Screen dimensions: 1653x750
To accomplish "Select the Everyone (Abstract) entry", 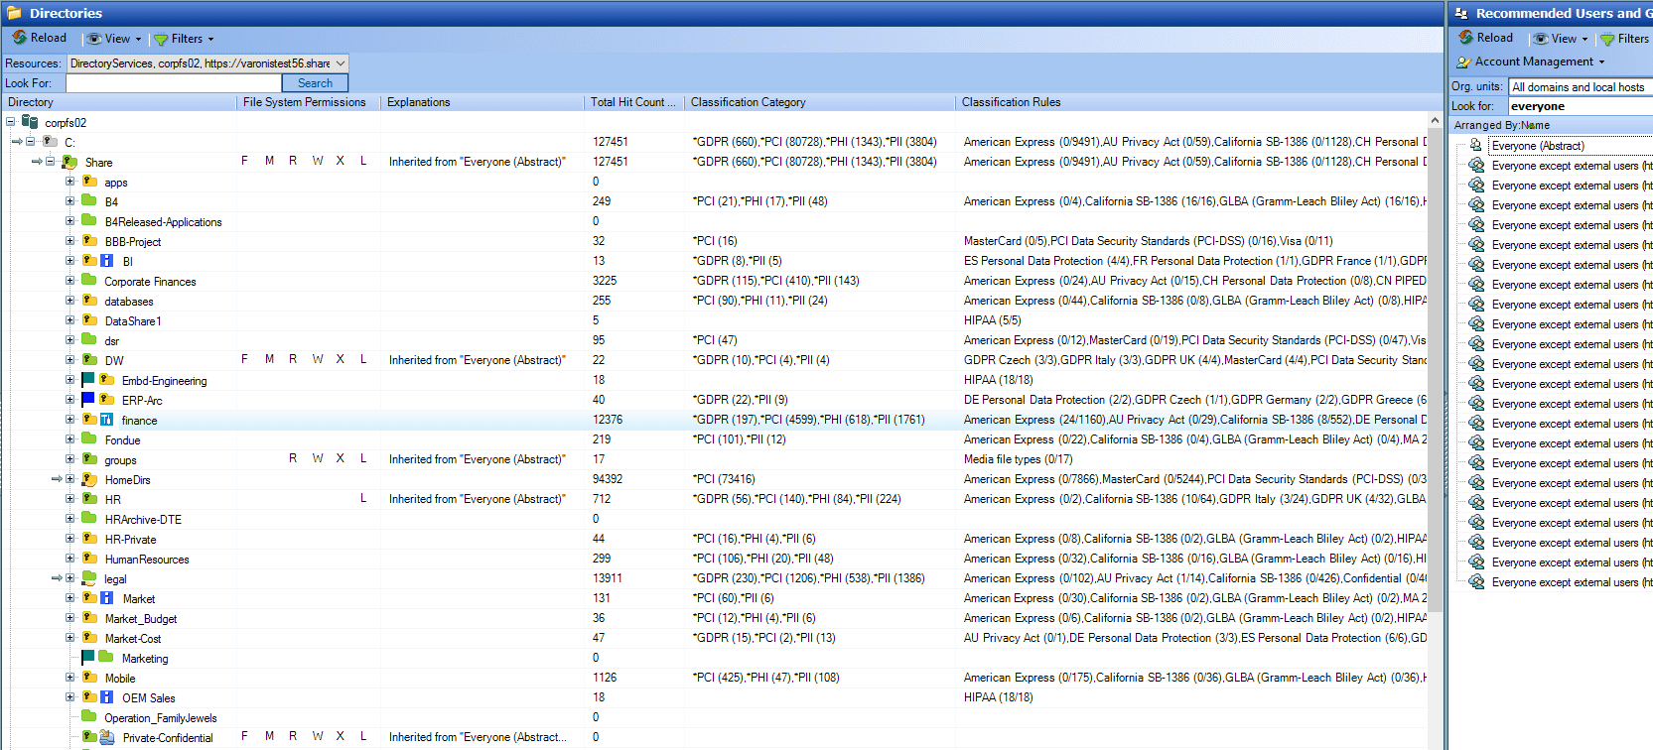I will (x=1538, y=146).
